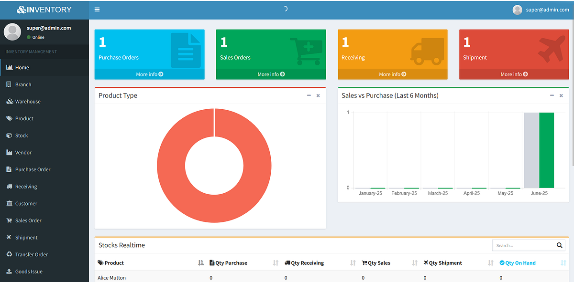Open the Stock menu item
Screen dimensions: 574x282
pos(22,136)
